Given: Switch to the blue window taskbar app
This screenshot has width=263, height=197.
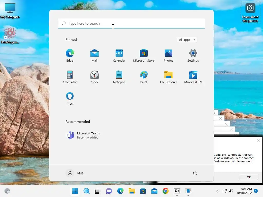Looking at the screenshot, I should pyautogui.click(x=188, y=191).
